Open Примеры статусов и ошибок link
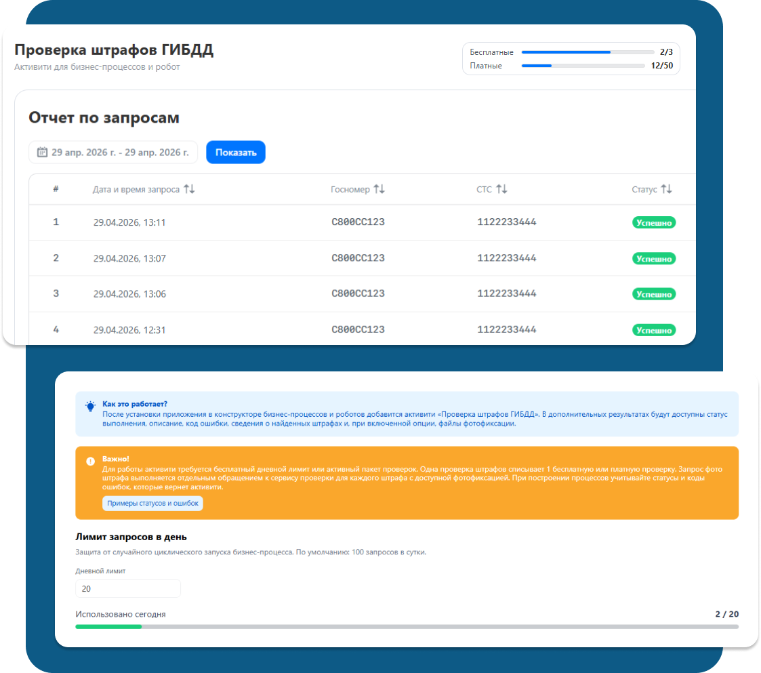761x673 pixels. point(152,503)
